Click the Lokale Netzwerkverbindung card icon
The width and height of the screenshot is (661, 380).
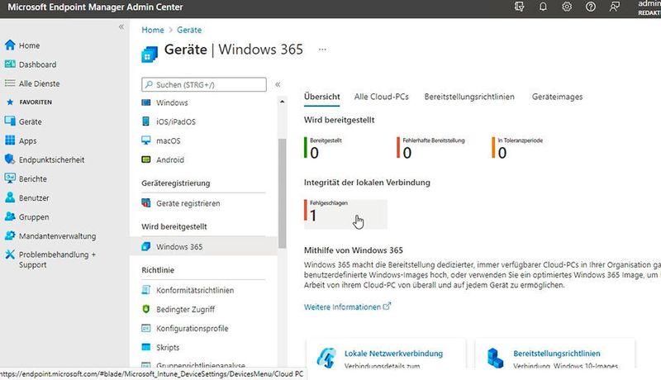pos(326,358)
